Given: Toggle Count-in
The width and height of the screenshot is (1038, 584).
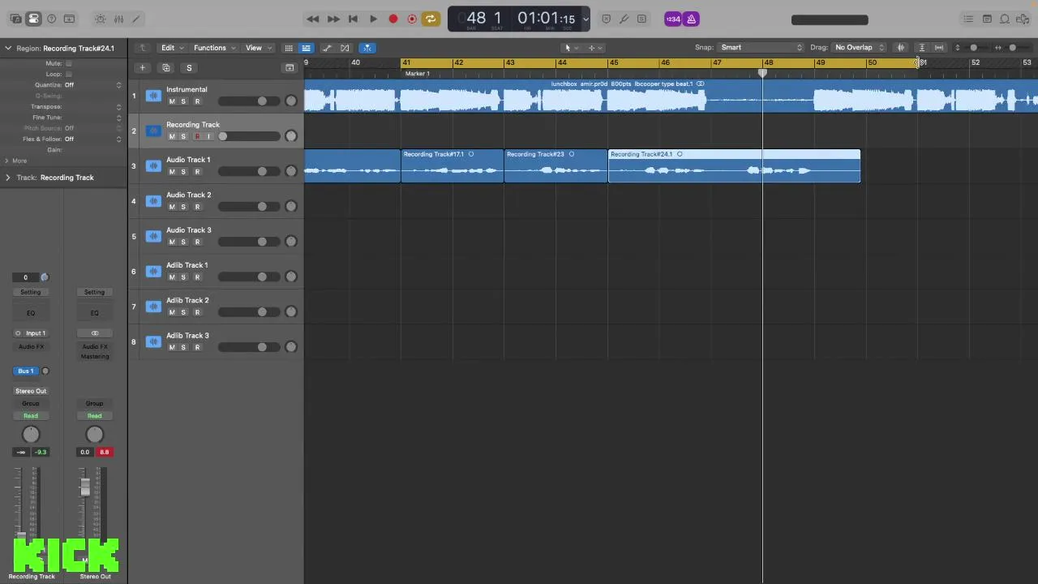Looking at the screenshot, I should tap(673, 19).
